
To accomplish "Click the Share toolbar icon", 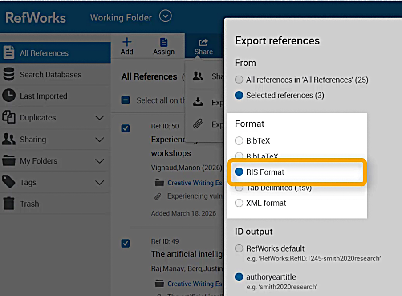I will (x=203, y=42).
